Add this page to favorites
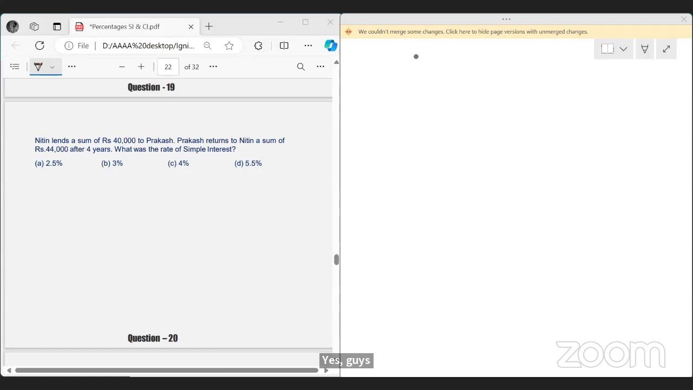Screen dimensions: 693x390 pyautogui.click(x=229, y=45)
